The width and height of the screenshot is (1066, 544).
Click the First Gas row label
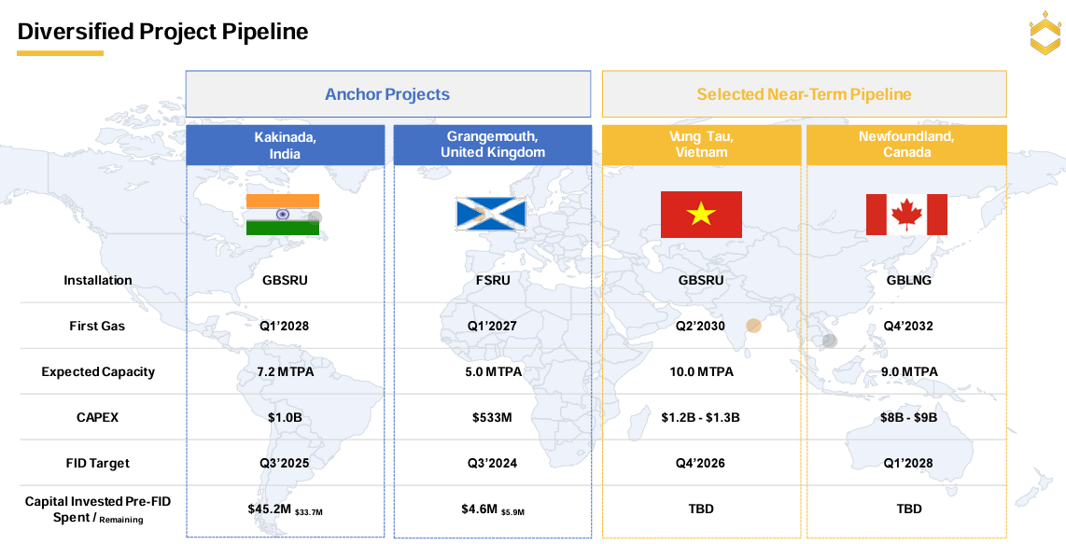coord(97,326)
